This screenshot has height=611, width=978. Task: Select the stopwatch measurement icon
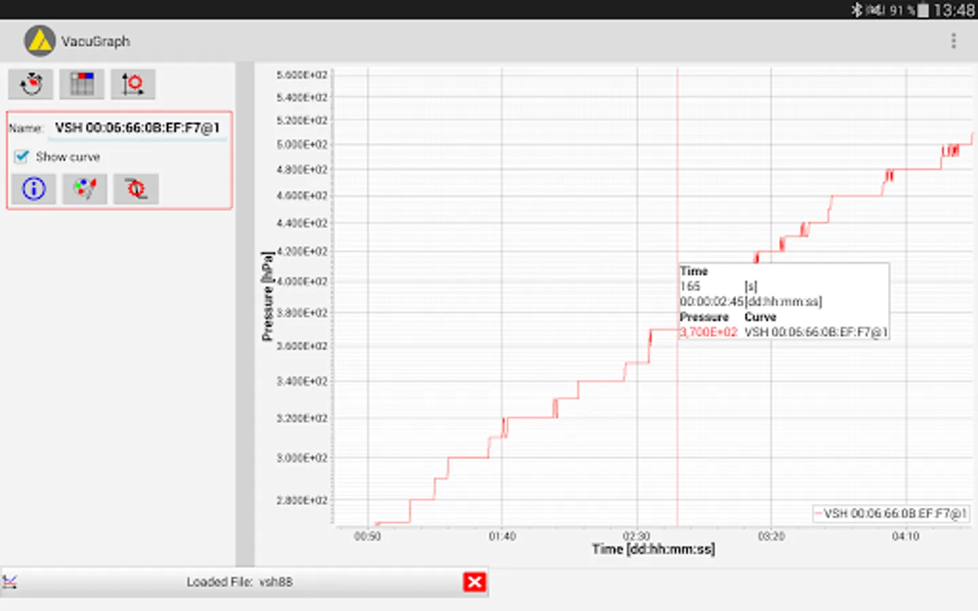pyautogui.click(x=31, y=84)
